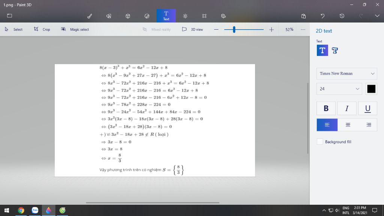Screen dimensions: 384x216
Task: Select the Brushes tool
Action: [90, 16]
